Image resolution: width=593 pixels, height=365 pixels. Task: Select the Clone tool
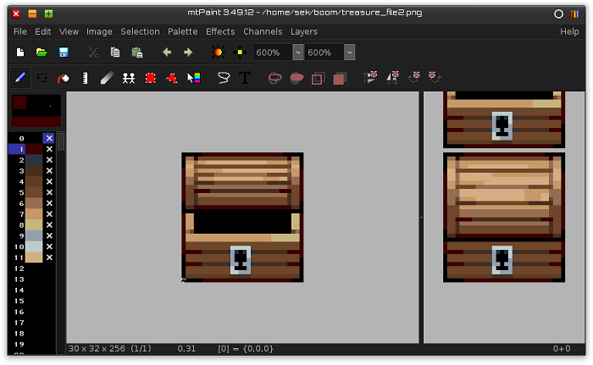[x=129, y=78]
